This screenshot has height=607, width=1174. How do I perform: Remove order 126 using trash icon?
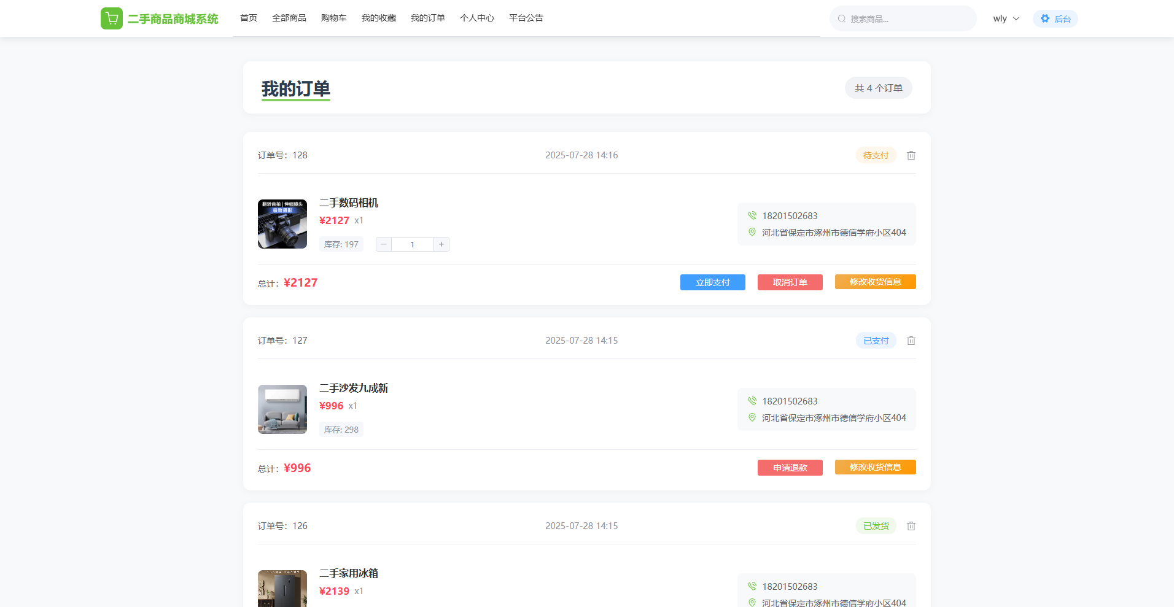911,526
